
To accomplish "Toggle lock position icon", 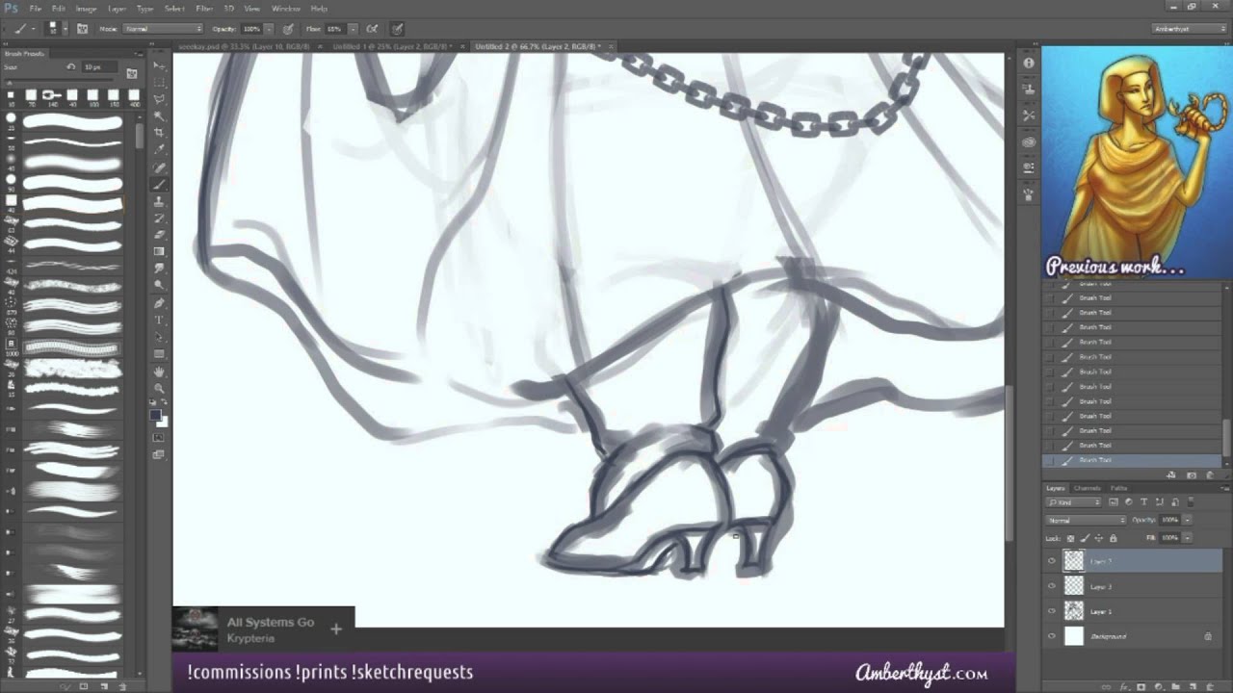I will tap(1099, 538).
